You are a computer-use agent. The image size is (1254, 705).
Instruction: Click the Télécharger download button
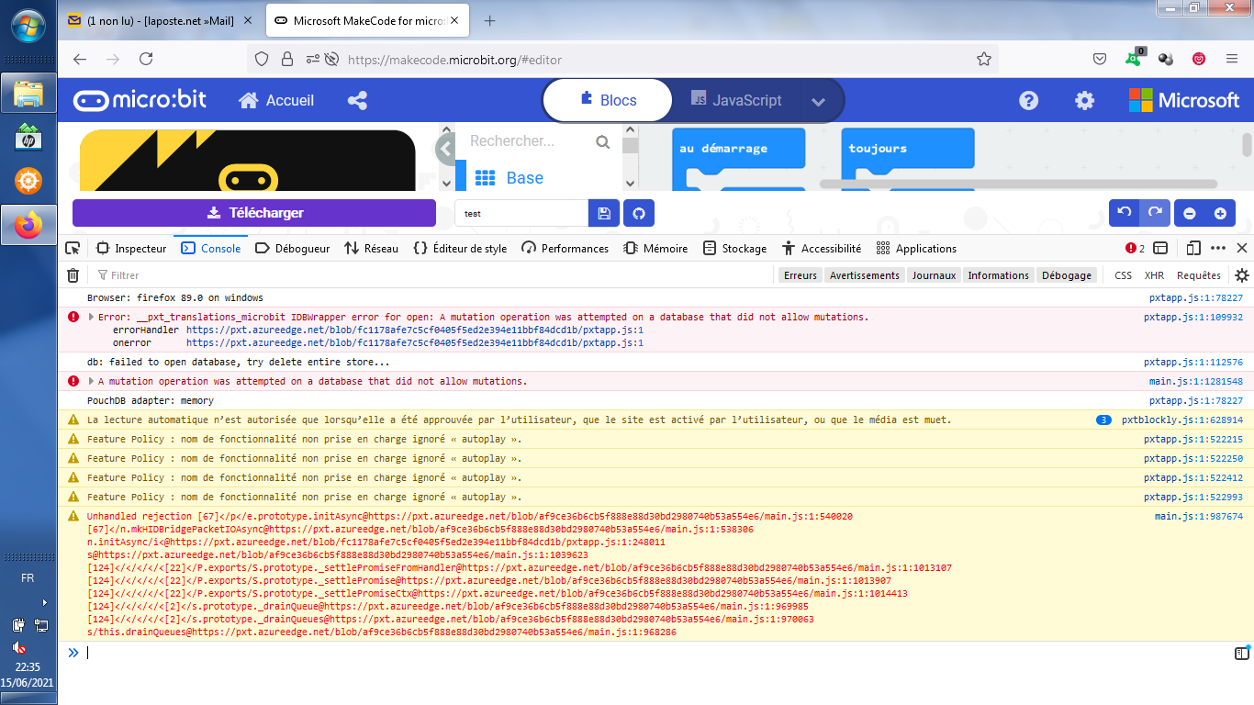254,213
